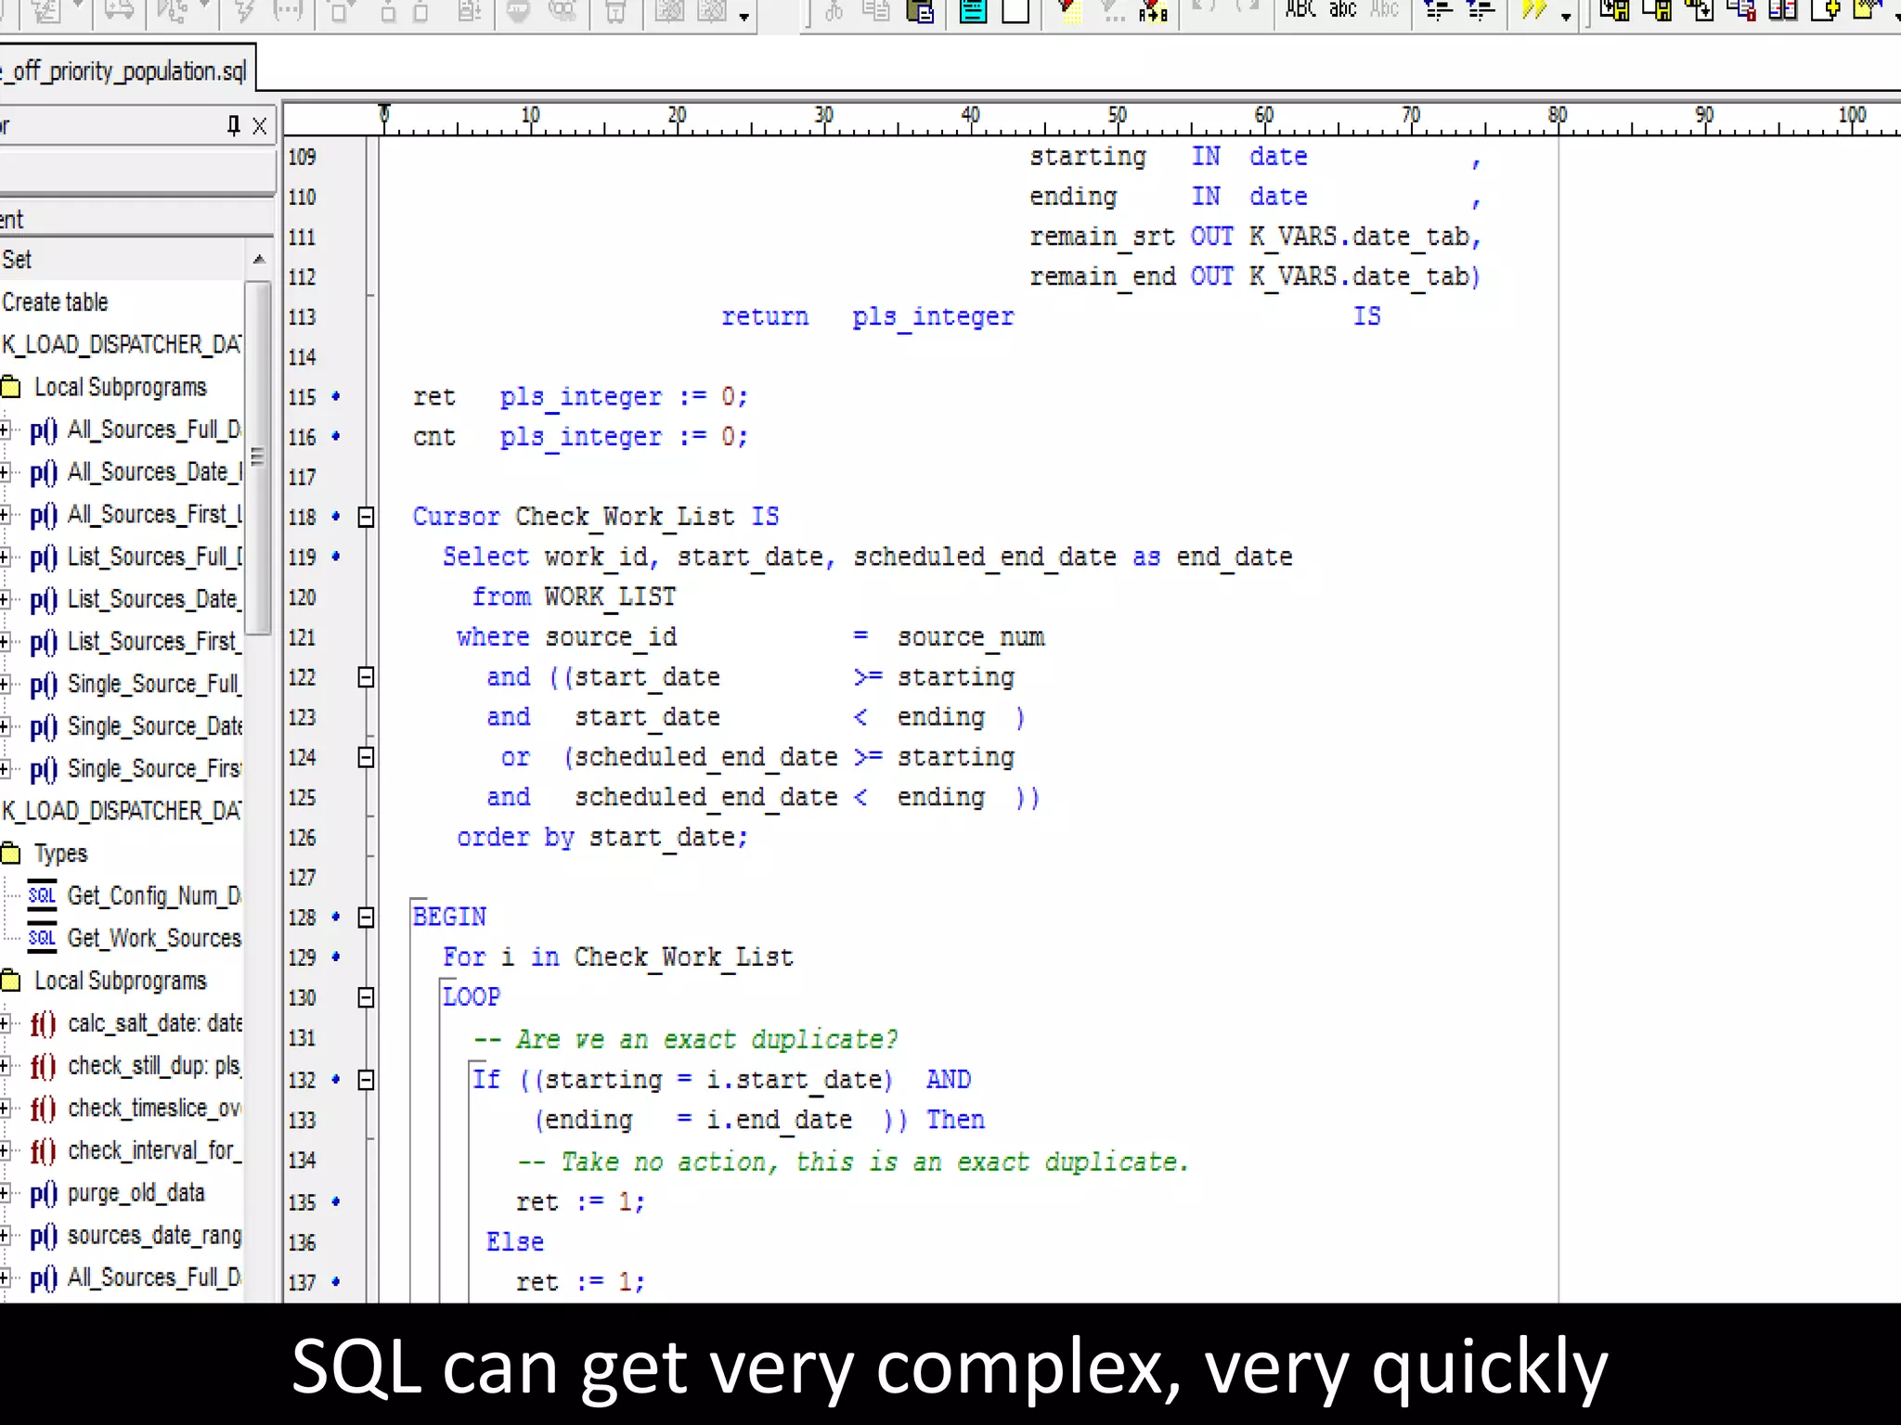This screenshot has height=1425, width=1901.
Task: Click the lightning bolt execute toolbar icon
Action: coord(245,11)
